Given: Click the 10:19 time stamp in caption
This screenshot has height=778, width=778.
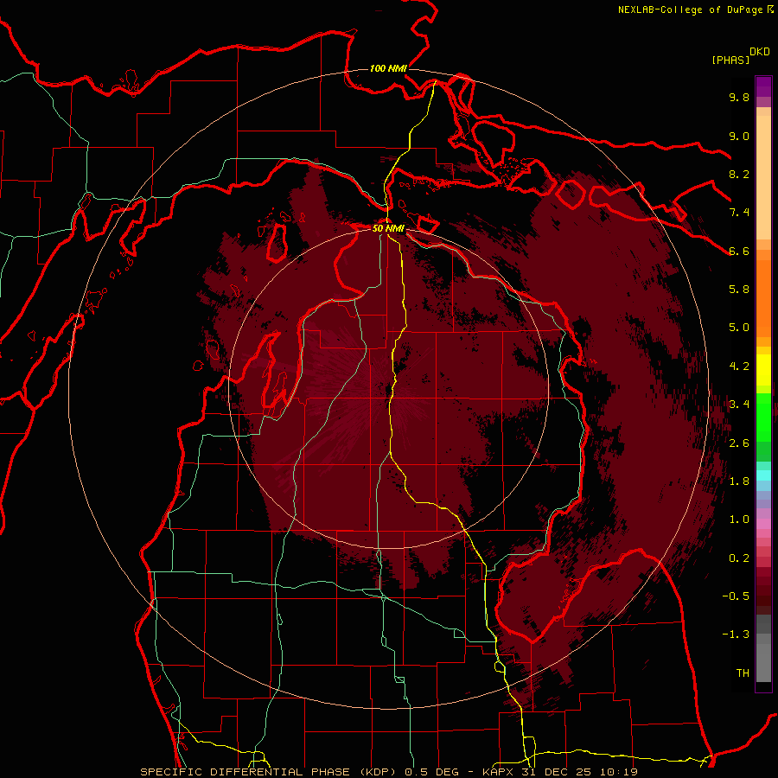Looking at the screenshot, I should coord(618,772).
